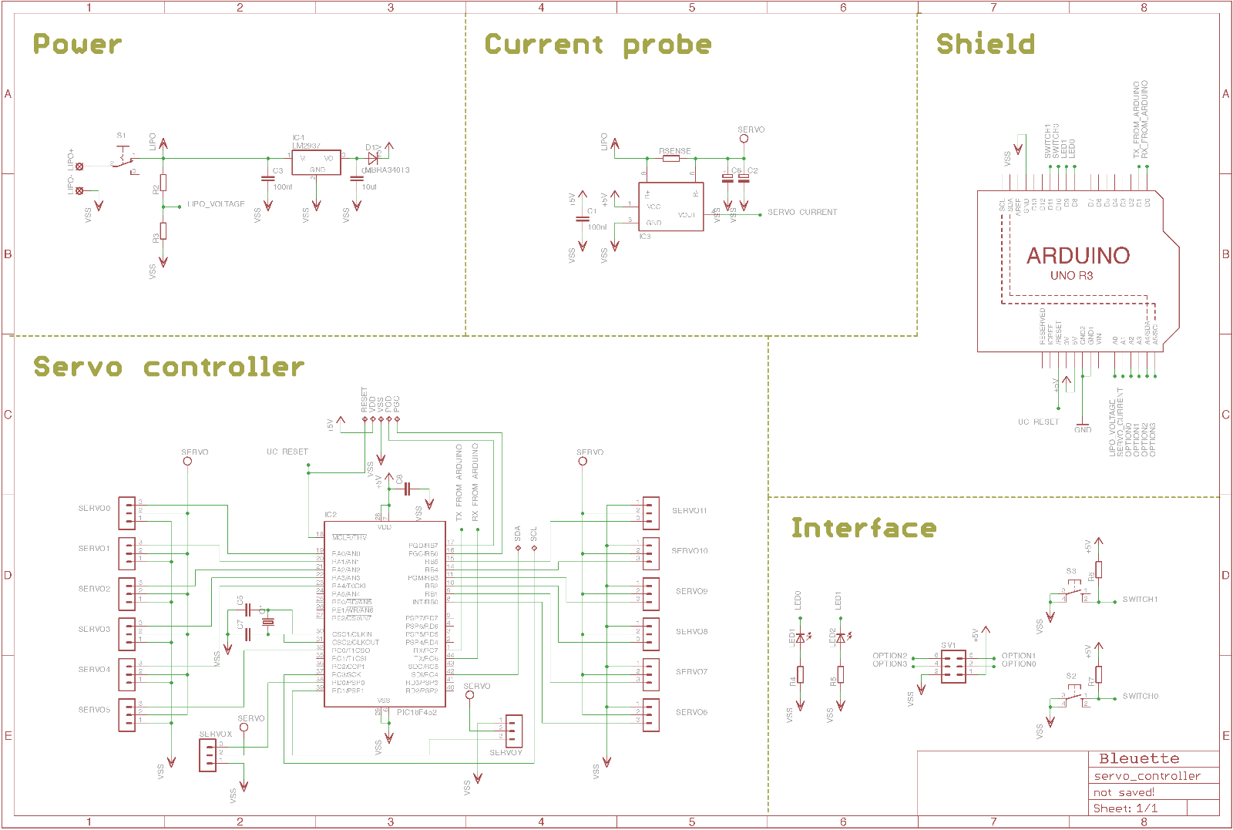Click the SERVO7 connector label
The height and width of the screenshot is (830, 1233).
click(x=691, y=671)
